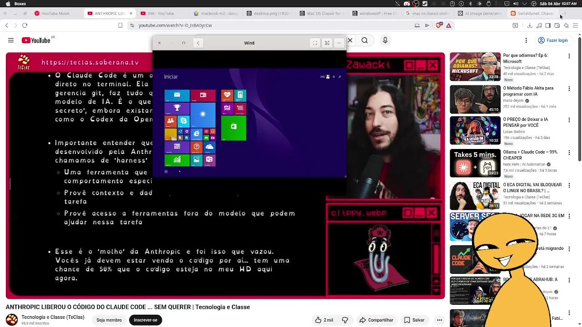The image size is (582, 327).
Task: Open options for O Método Fábio Akita video
Action: pos(569,89)
